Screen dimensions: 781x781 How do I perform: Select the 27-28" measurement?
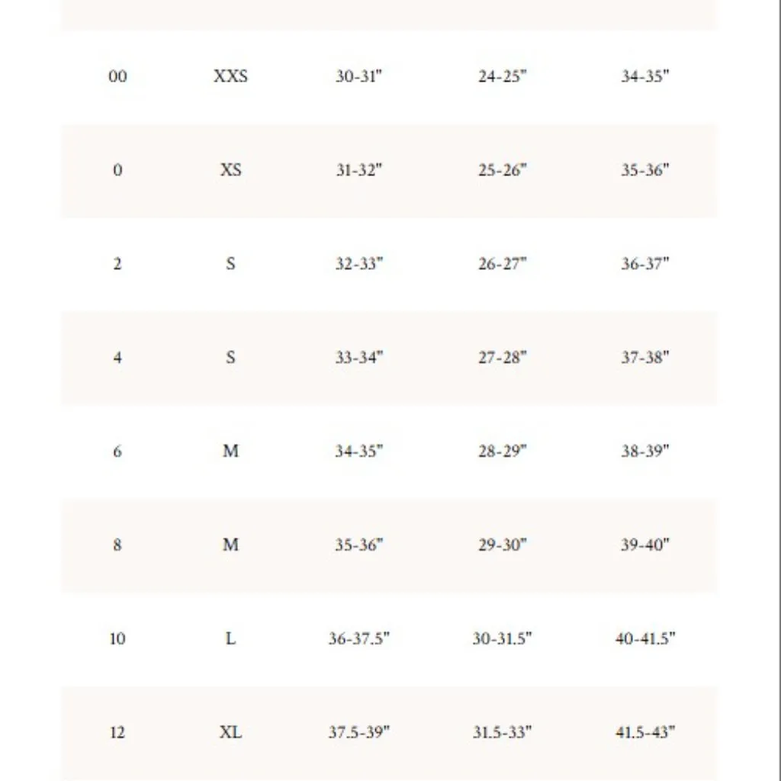coord(503,358)
